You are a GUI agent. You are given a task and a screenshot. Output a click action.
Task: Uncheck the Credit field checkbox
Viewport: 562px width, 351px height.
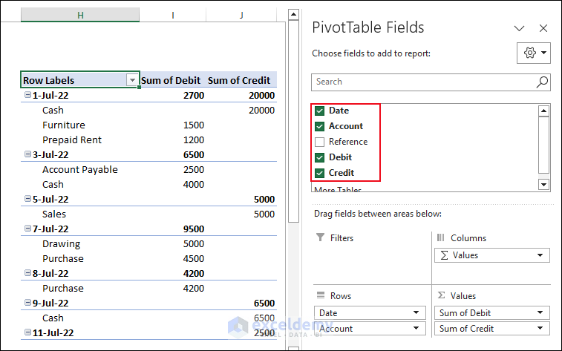click(x=320, y=173)
